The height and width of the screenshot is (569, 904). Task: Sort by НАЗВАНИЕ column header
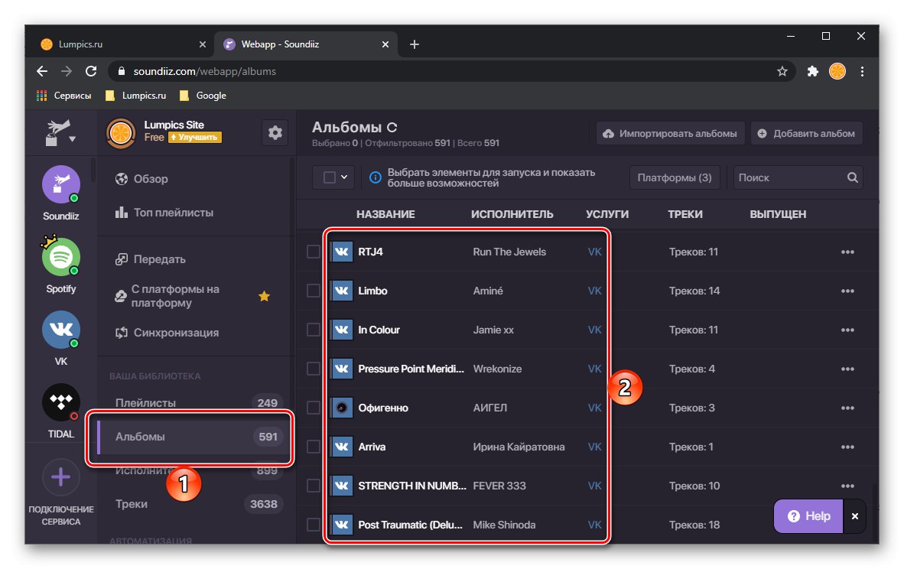(385, 214)
